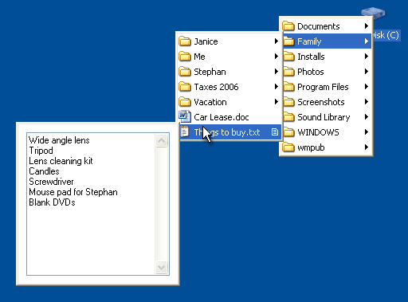Expand the Documents submenu arrow
Image resolution: width=408 pixels, height=302 pixels.
(367, 26)
